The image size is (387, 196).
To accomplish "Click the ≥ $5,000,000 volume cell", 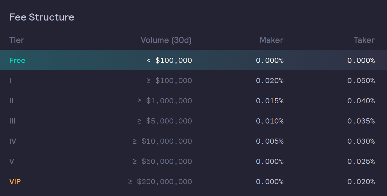I will pos(165,121).
